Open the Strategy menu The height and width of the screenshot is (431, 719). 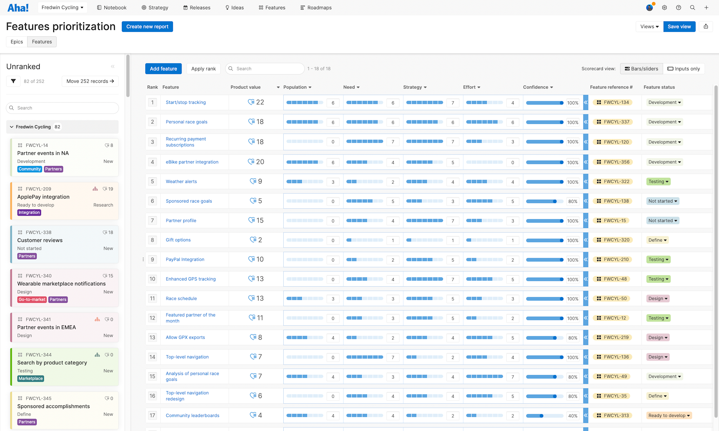pyautogui.click(x=155, y=8)
